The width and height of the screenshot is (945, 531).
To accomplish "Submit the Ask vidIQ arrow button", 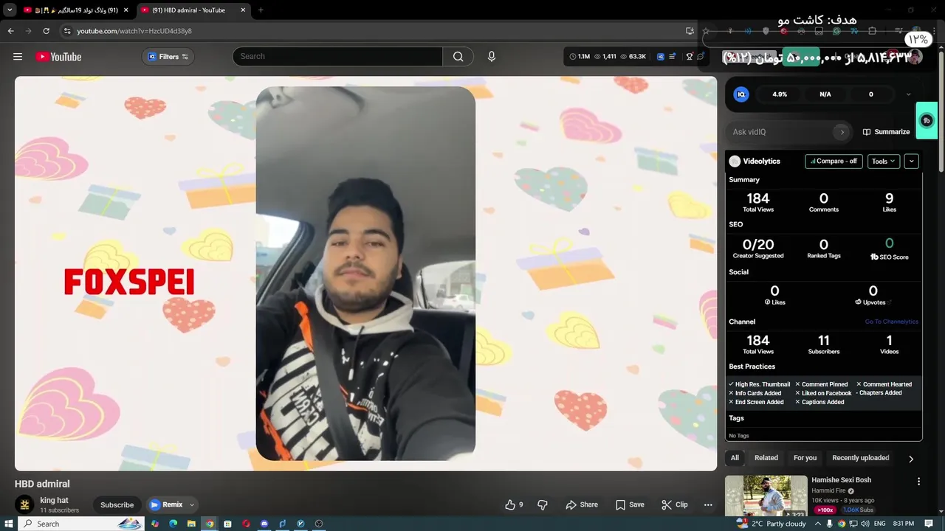I will point(842,132).
